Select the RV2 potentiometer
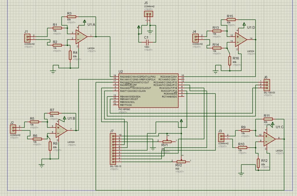The width and height of the screenshot is (297, 196). (181, 161)
